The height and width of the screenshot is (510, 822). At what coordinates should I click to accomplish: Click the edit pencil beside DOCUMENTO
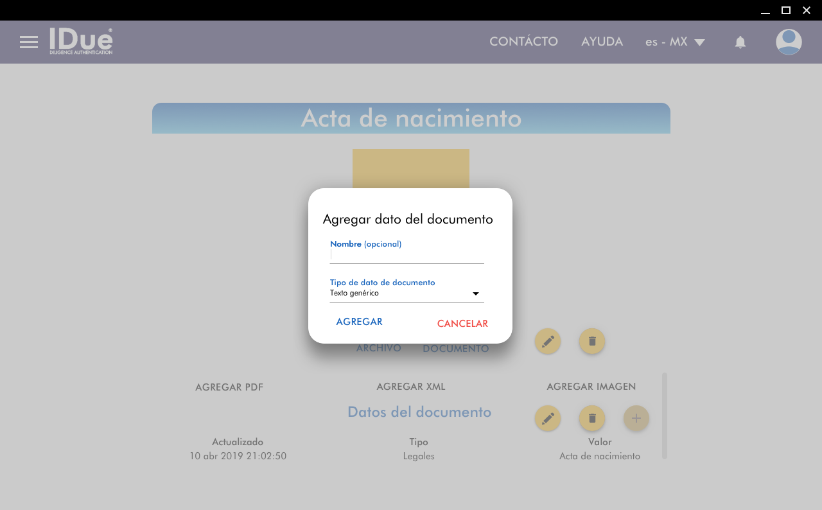(548, 341)
